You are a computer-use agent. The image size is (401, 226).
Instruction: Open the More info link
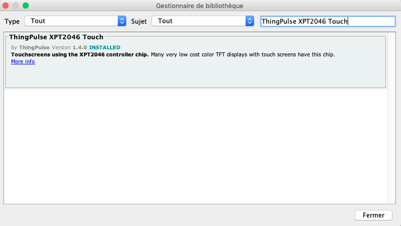[23, 61]
